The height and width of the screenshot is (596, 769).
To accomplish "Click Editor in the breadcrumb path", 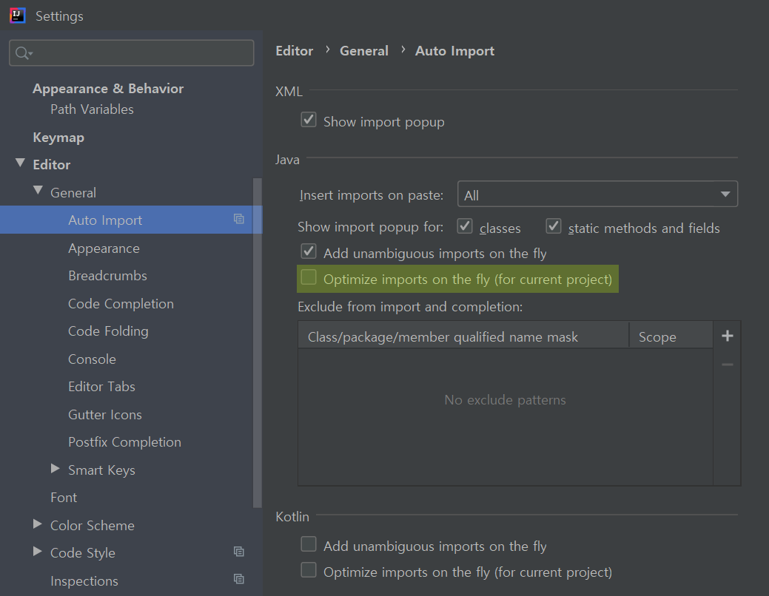I will click(x=294, y=50).
